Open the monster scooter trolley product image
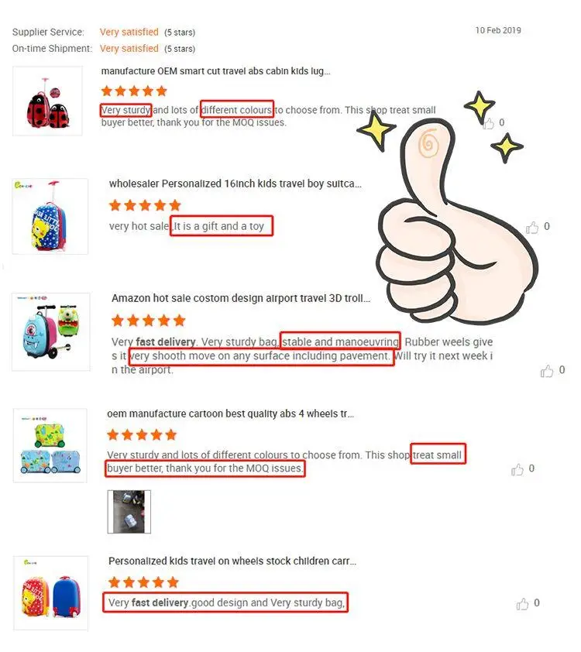Viewport: 581px width, 652px height. point(50,332)
